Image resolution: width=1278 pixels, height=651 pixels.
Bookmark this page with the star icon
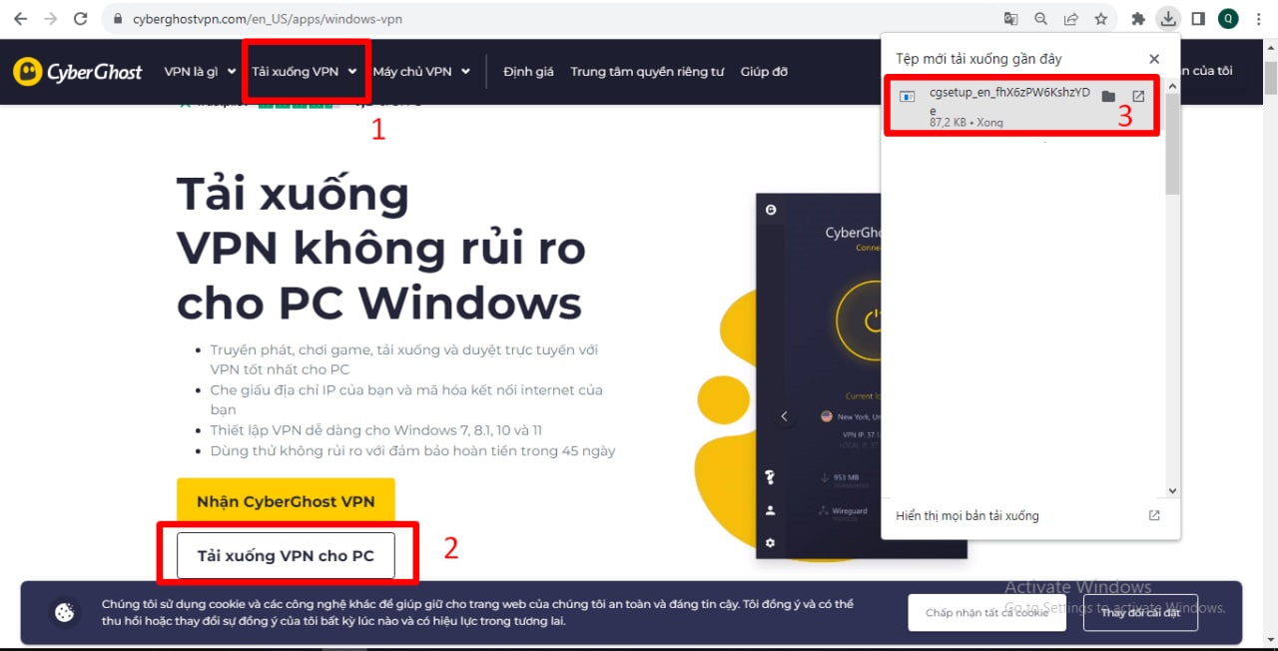coord(1100,19)
